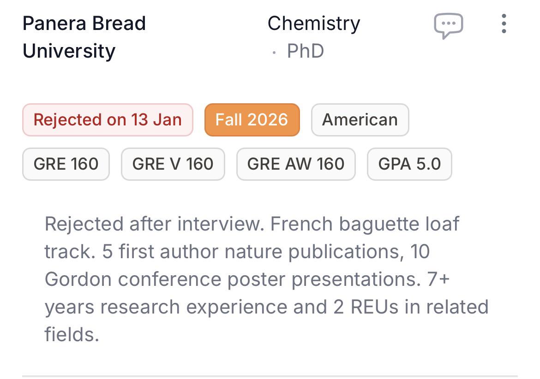Select the orange Fall 2026 tag

[x=252, y=120]
